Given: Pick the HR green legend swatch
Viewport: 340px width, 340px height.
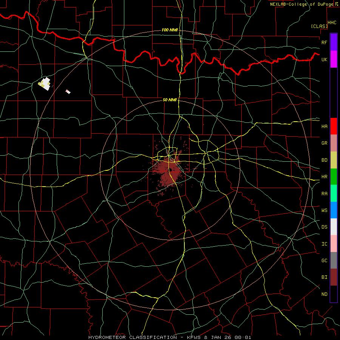Looking at the screenshot, I should coord(334,177).
